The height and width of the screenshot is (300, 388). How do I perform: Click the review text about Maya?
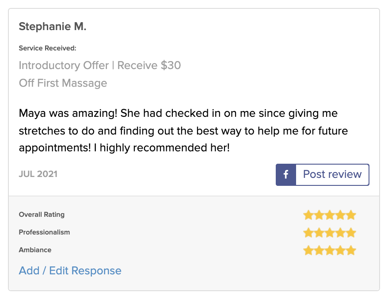pos(178,131)
